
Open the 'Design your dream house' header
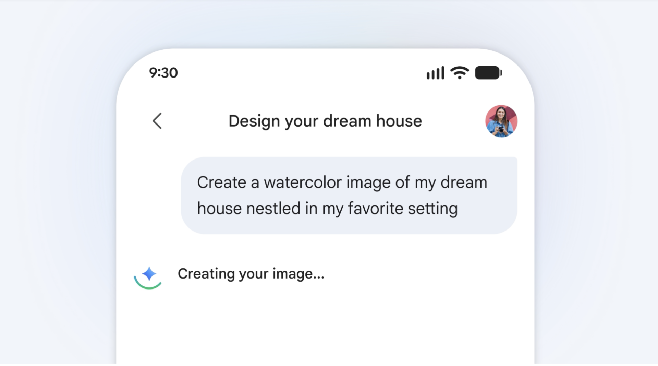tap(325, 121)
